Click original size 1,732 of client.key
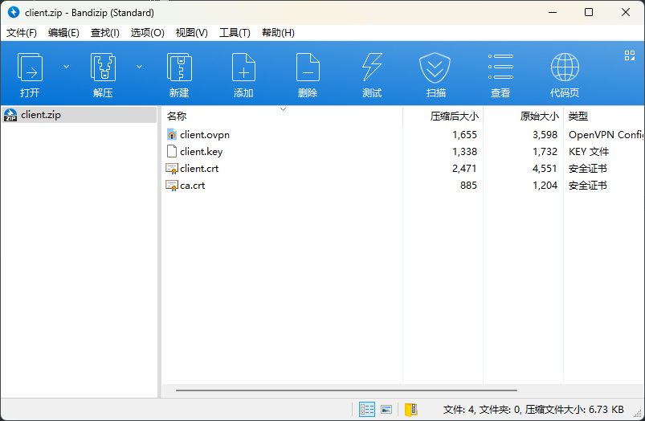The height and width of the screenshot is (421, 645). 545,152
